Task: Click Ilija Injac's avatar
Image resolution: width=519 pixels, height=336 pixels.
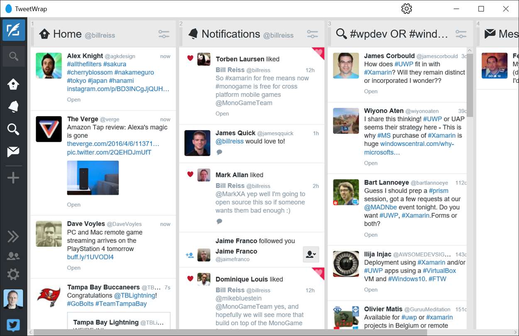Action: click(x=346, y=264)
